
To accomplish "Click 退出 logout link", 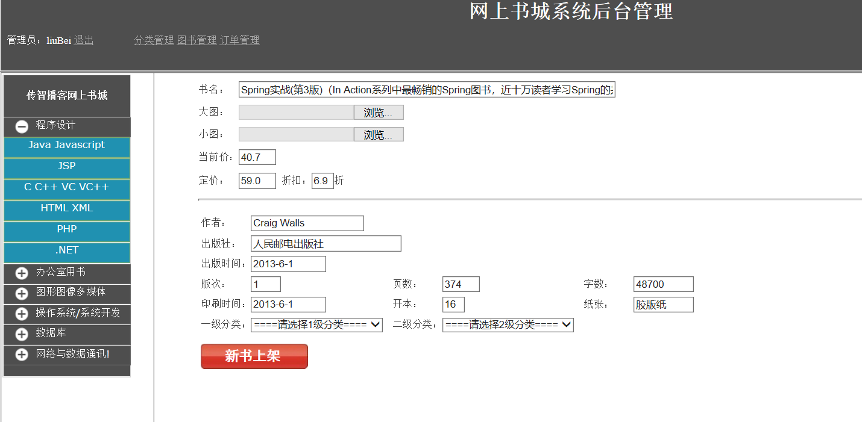I will (84, 40).
